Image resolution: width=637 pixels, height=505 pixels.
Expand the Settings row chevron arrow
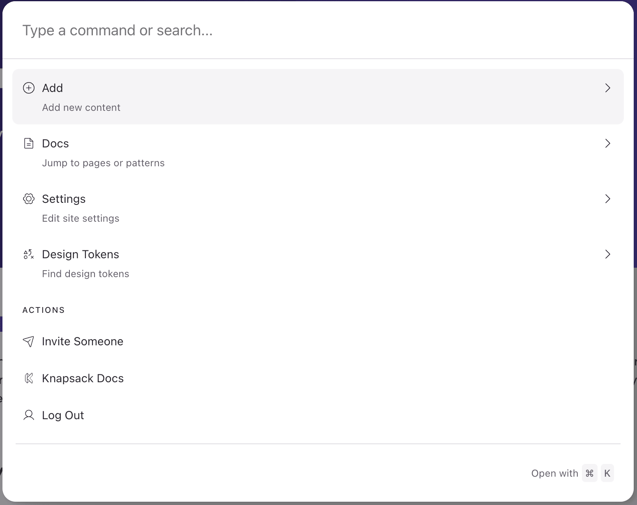(x=608, y=199)
